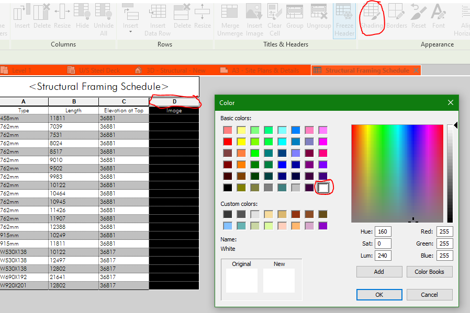Click the Ungroup headers icon

coord(319,12)
